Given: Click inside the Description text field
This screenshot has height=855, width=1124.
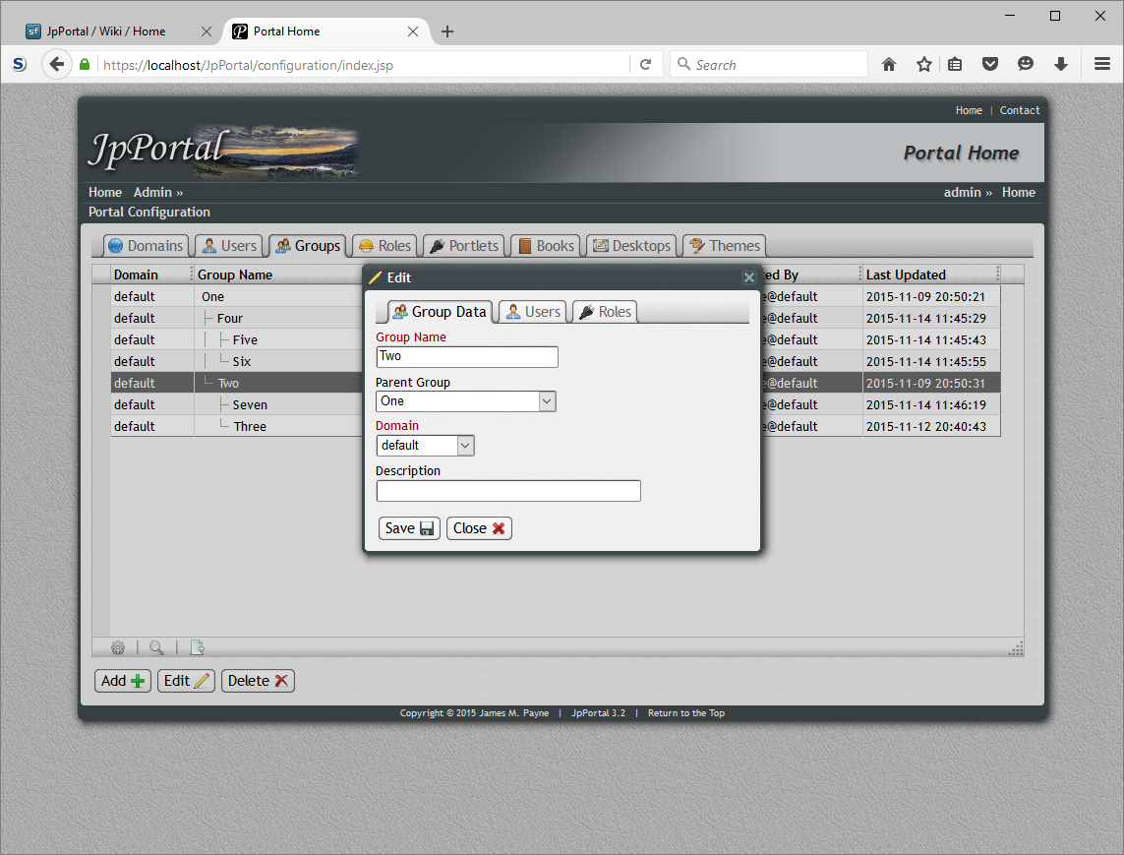Looking at the screenshot, I should point(508,490).
